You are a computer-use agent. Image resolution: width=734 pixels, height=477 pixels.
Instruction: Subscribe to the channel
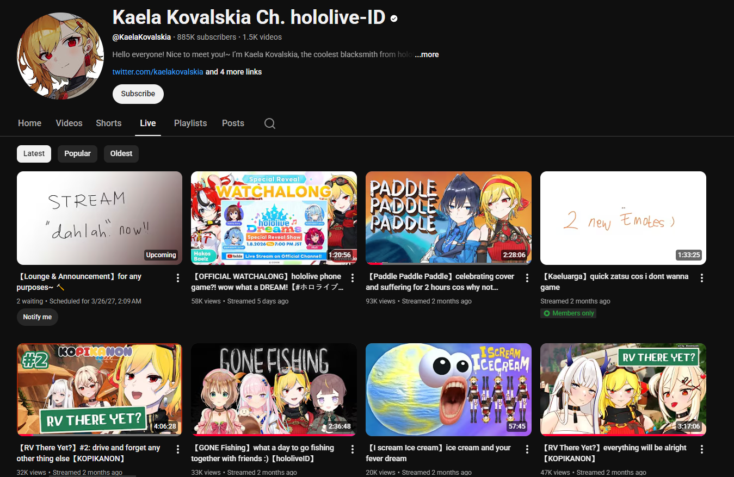coord(138,94)
